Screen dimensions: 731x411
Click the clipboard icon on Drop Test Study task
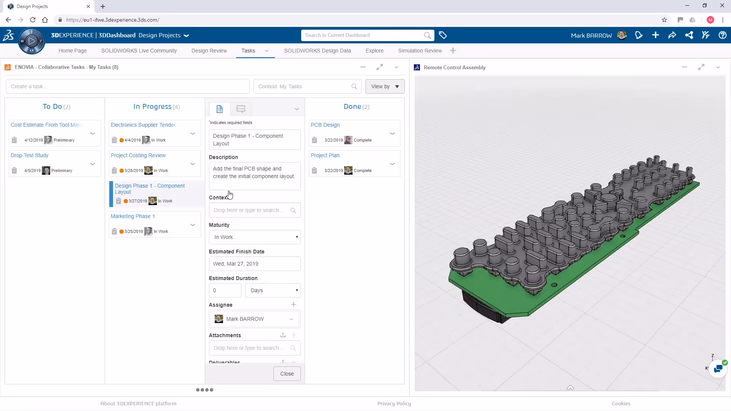pos(14,170)
